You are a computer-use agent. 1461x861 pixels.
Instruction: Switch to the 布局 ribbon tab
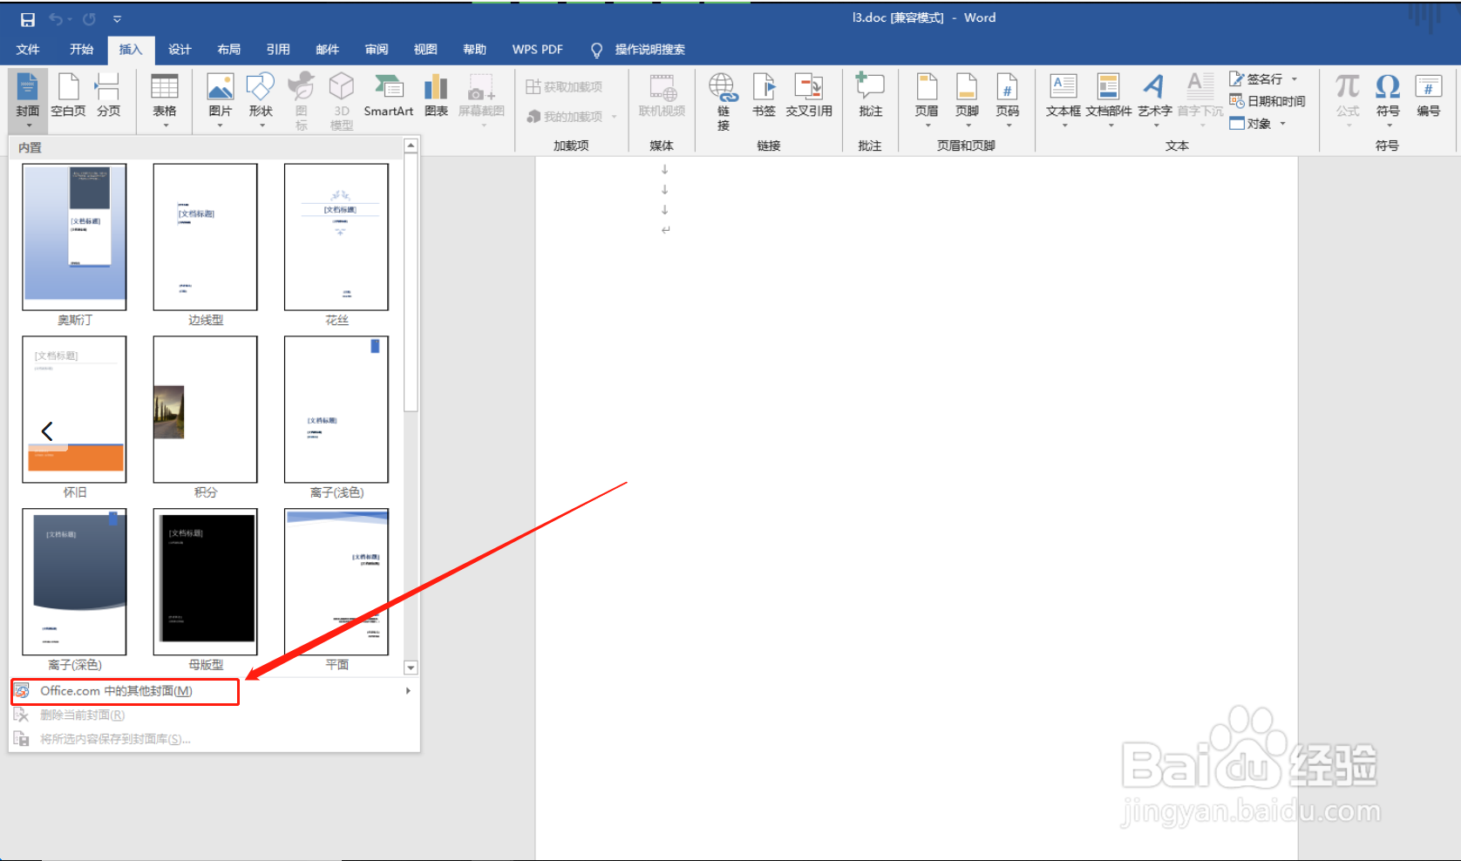point(229,50)
